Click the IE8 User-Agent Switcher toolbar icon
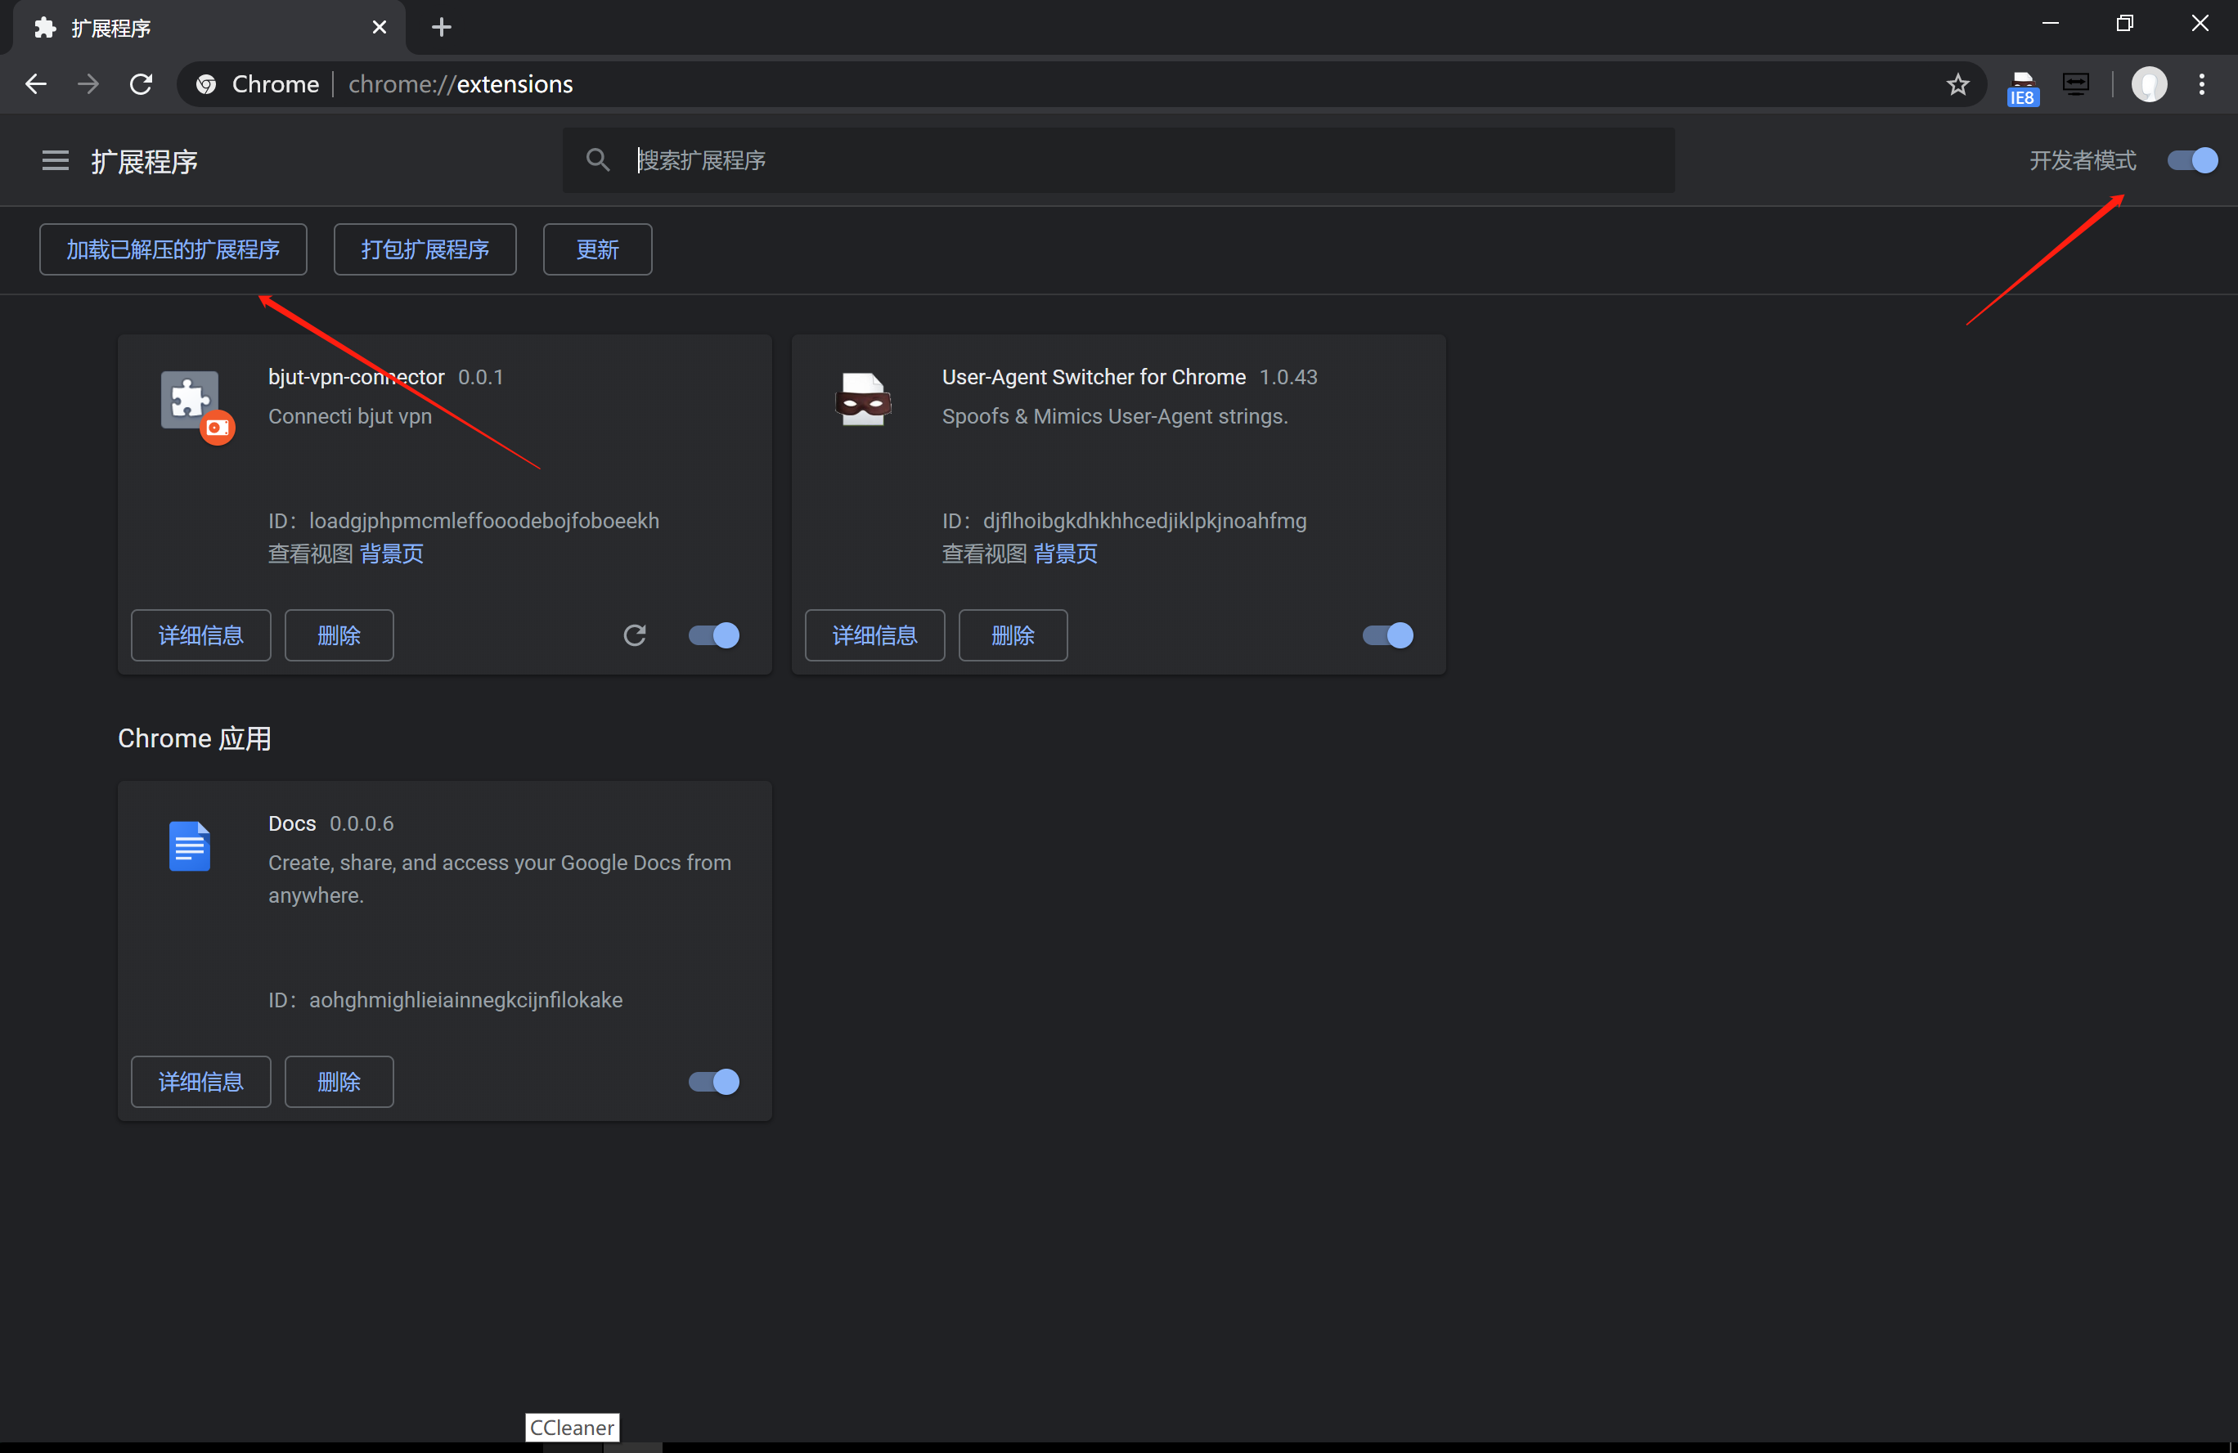The height and width of the screenshot is (1453, 2238). click(x=2022, y=87)
